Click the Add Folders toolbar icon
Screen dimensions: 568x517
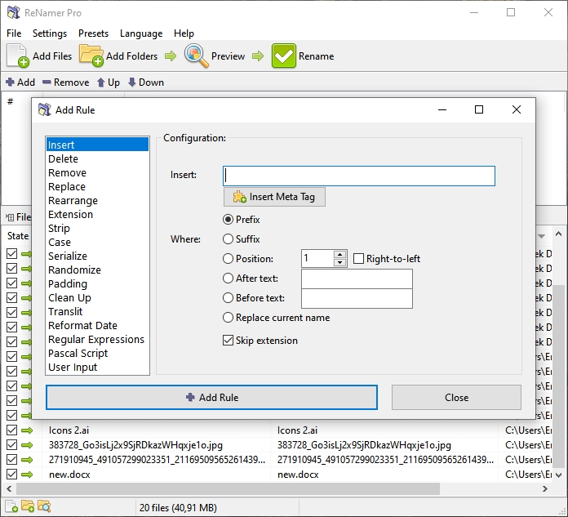(91, 56)
